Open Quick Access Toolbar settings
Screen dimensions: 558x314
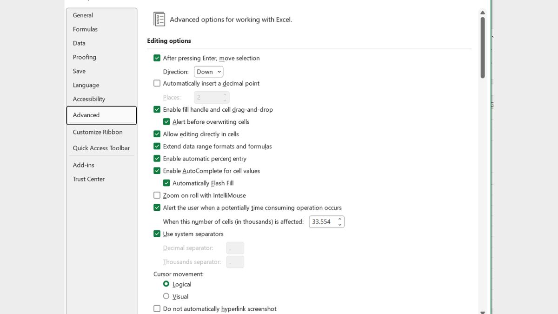(101, 148)
